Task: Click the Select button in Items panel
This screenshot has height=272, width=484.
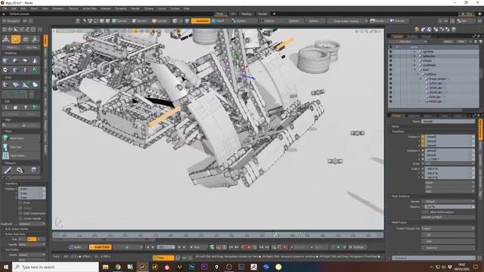Action: (448, 42)
